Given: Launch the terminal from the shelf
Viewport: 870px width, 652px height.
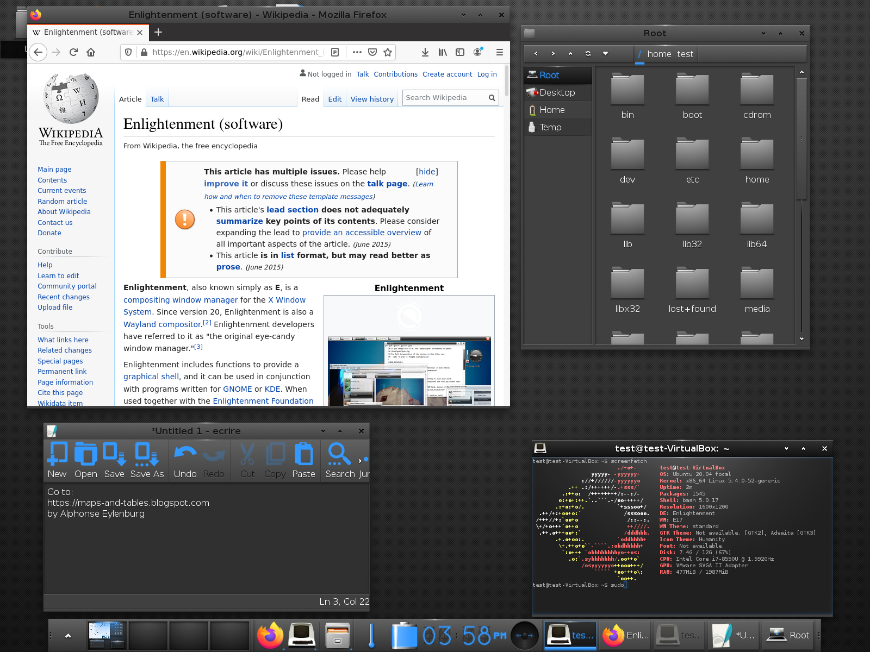Looking at the screenshot, I should point(302,635).
